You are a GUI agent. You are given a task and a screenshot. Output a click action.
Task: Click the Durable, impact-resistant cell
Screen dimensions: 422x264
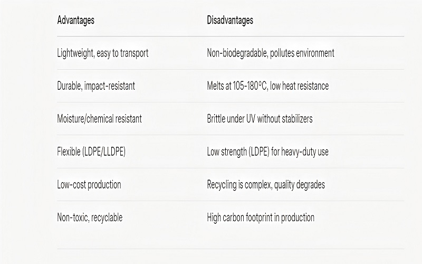(x=96, y=86)
